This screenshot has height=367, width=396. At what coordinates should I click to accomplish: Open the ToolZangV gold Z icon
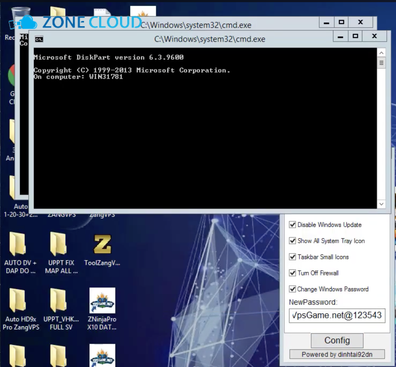coord(102,244)
